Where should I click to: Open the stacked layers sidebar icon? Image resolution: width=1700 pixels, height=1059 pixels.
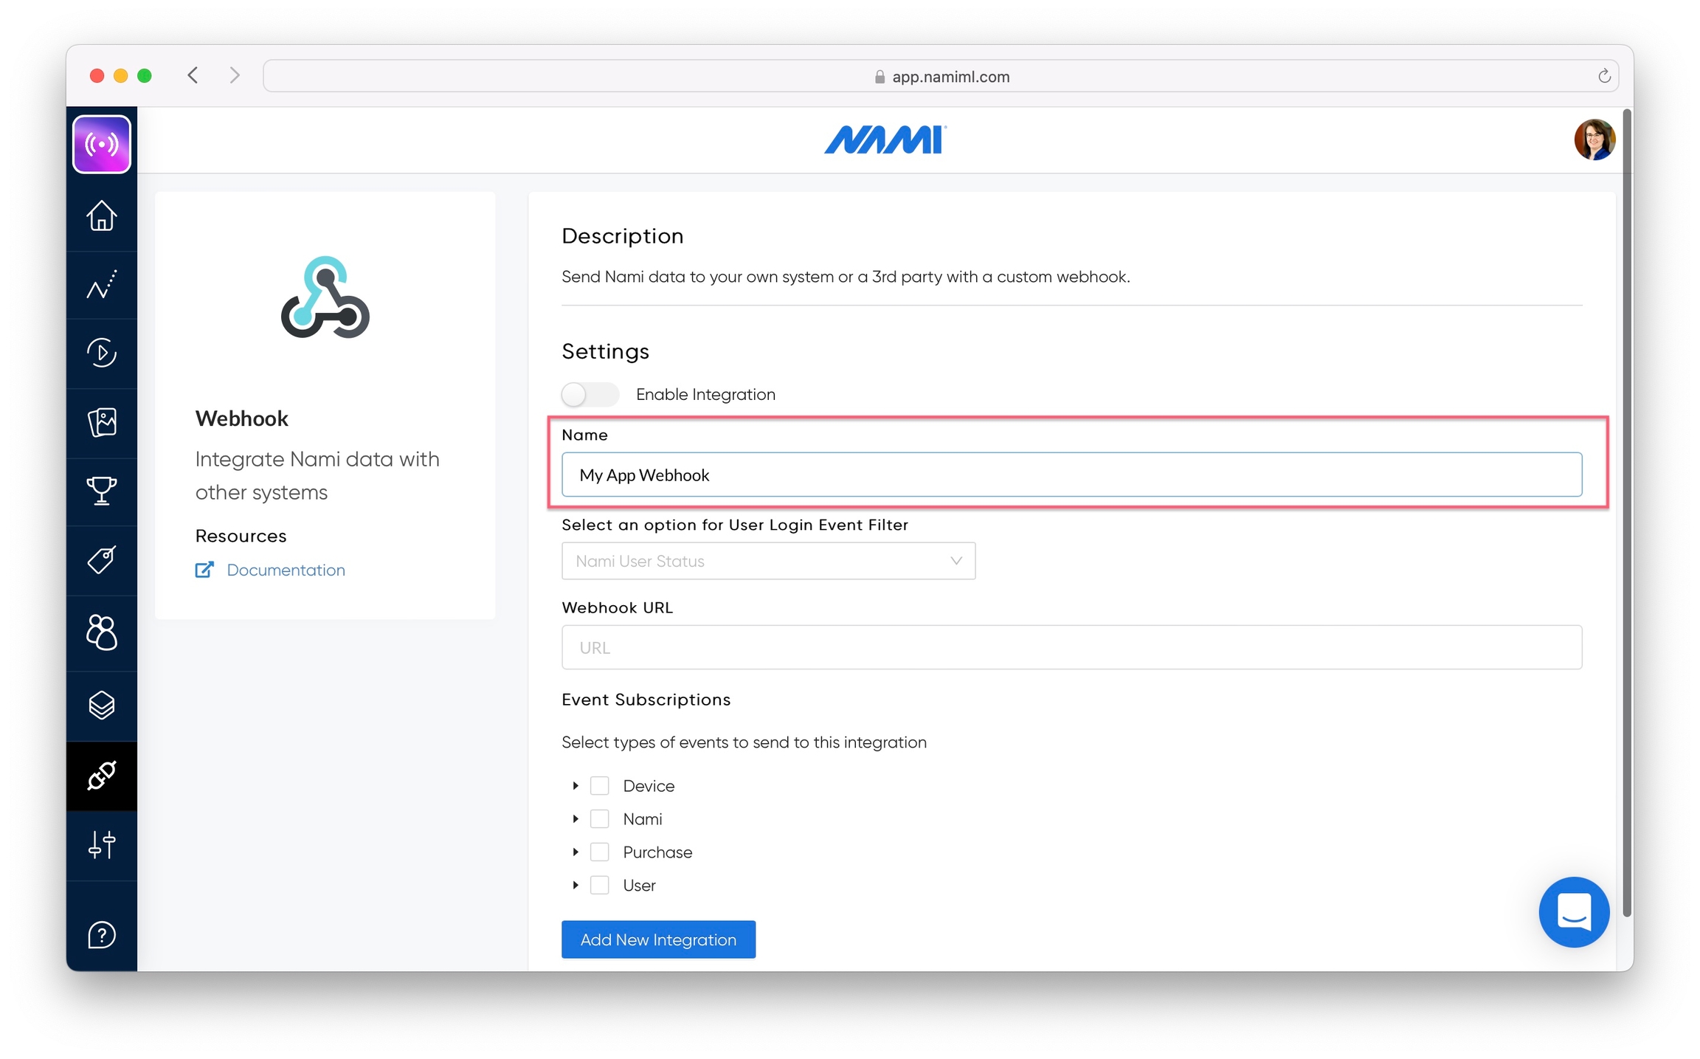point(102,706)
